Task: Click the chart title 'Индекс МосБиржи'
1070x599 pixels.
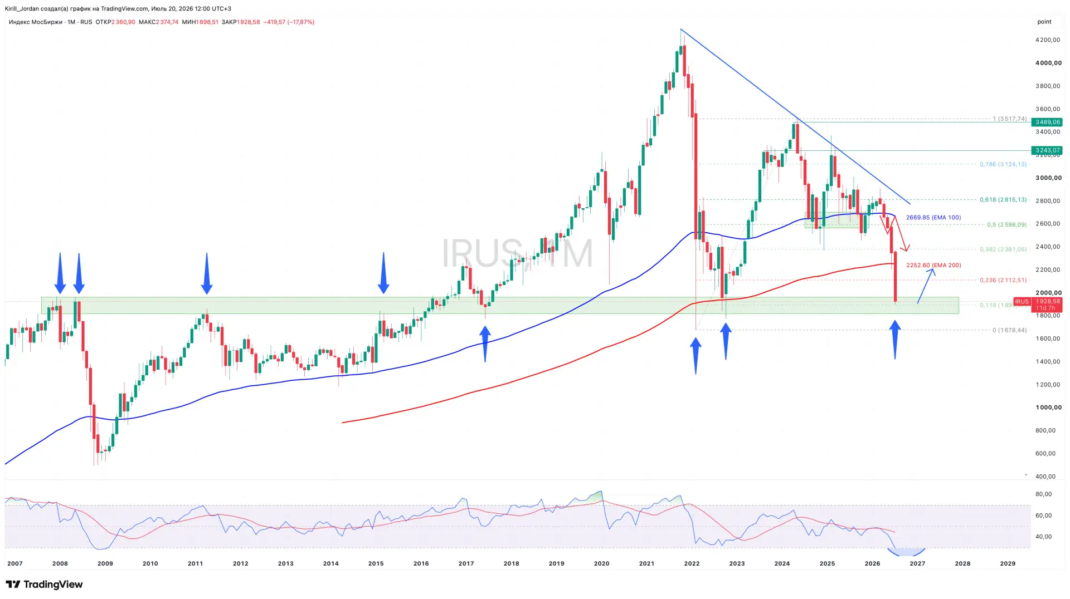Action: (36, 22)
